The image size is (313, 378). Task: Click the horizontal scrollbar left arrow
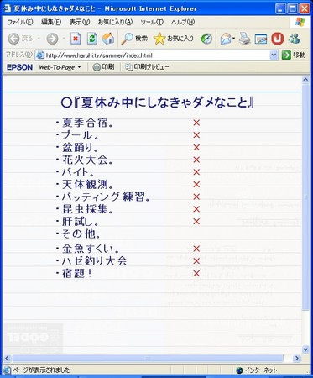pos(8,358)
